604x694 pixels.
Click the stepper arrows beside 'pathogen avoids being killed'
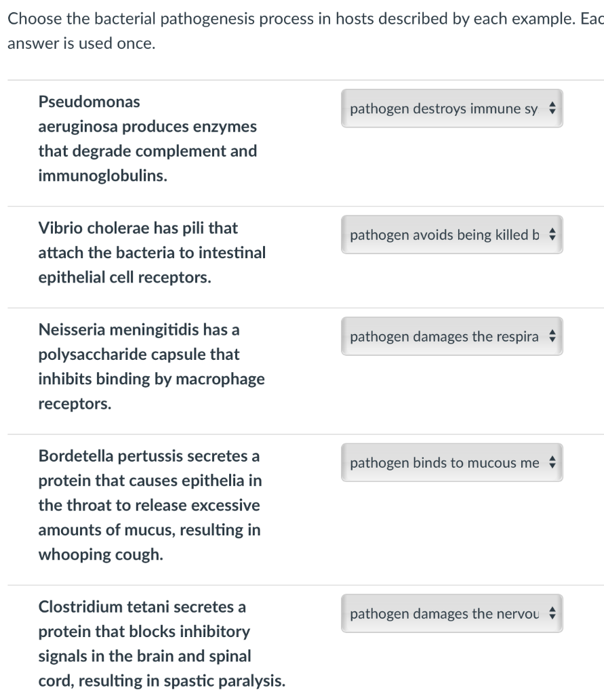554,234
